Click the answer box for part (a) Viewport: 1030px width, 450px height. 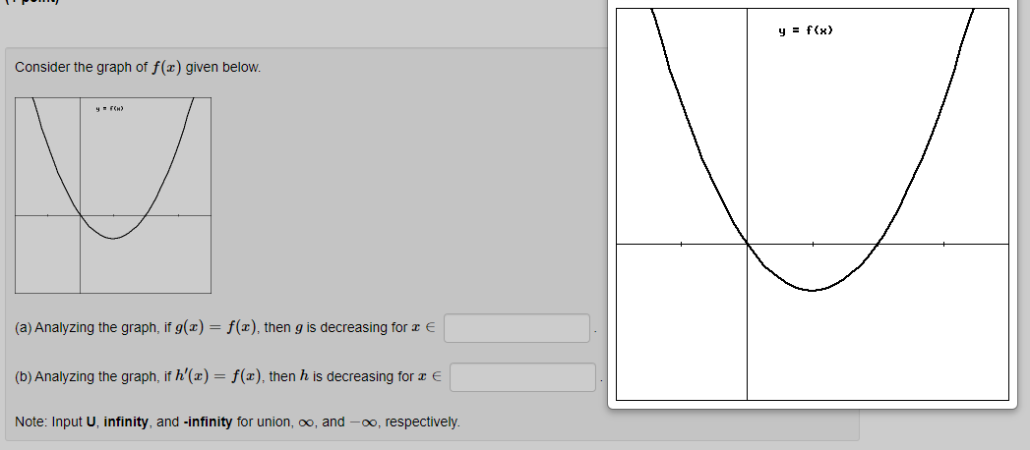point(517,328)
